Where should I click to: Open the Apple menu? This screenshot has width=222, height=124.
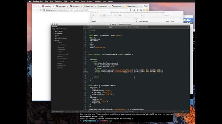(30, 1)
